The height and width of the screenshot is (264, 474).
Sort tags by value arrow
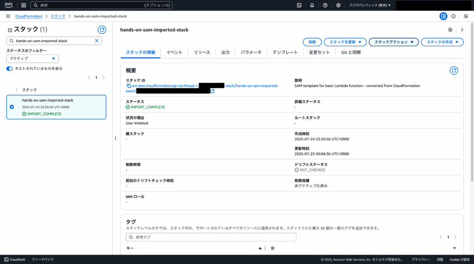click(455, 248)
